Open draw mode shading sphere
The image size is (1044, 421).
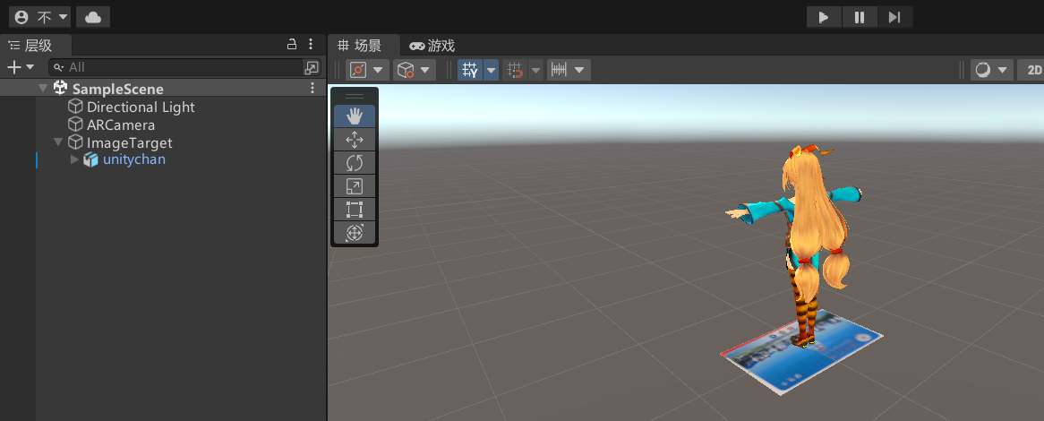(x=982, y=70)
